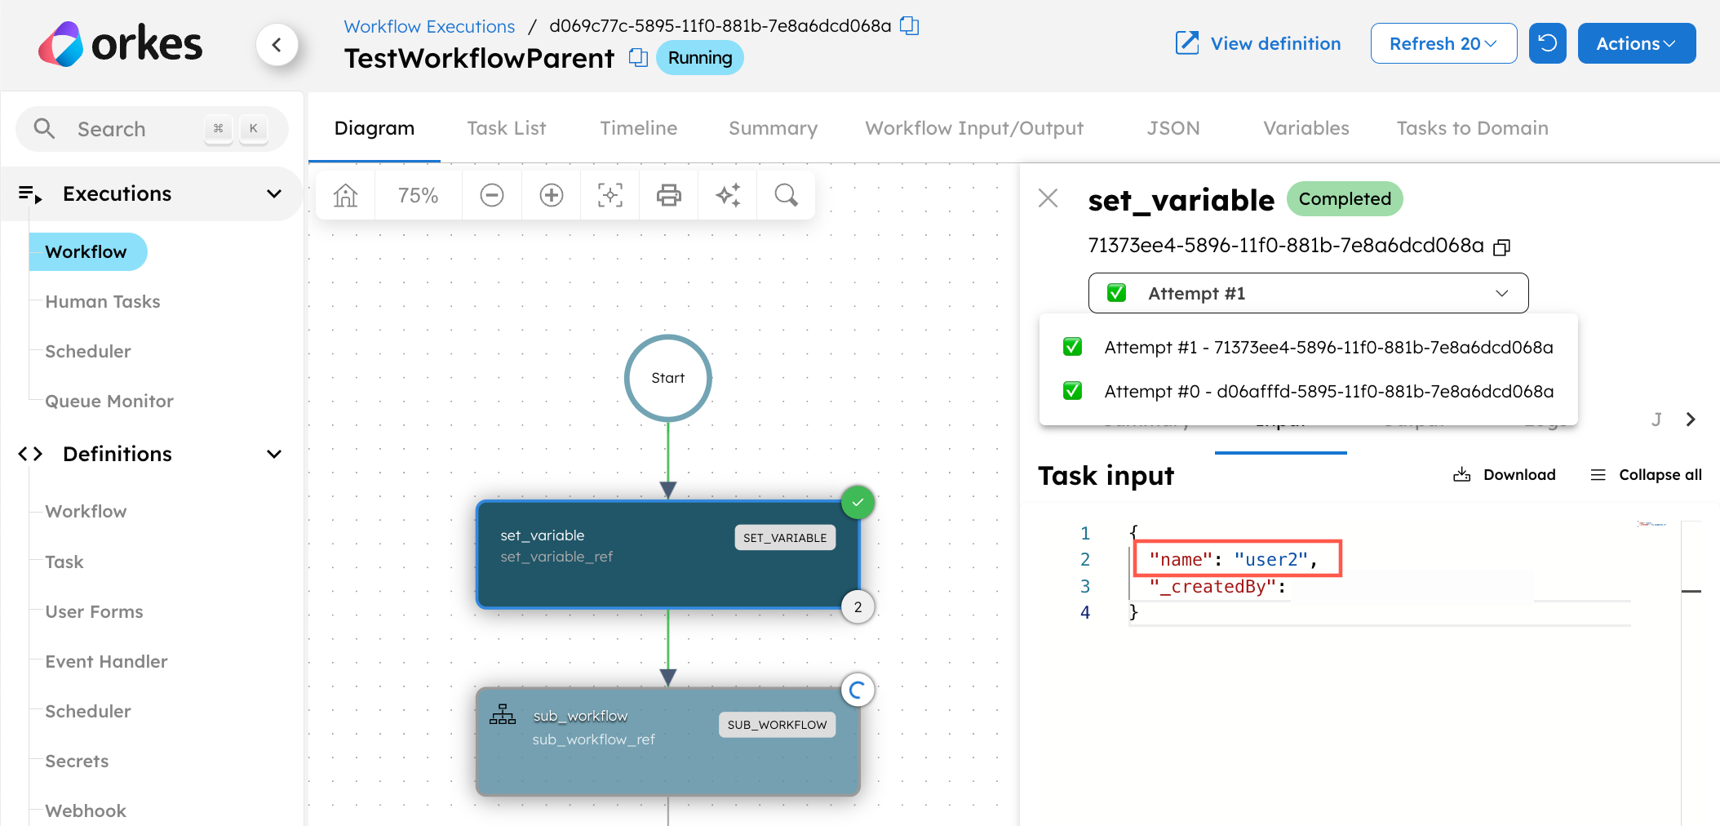Click the print diagram icon
Image resolution: width=1720 pixels, height=826 pixels.
point(669,195)
